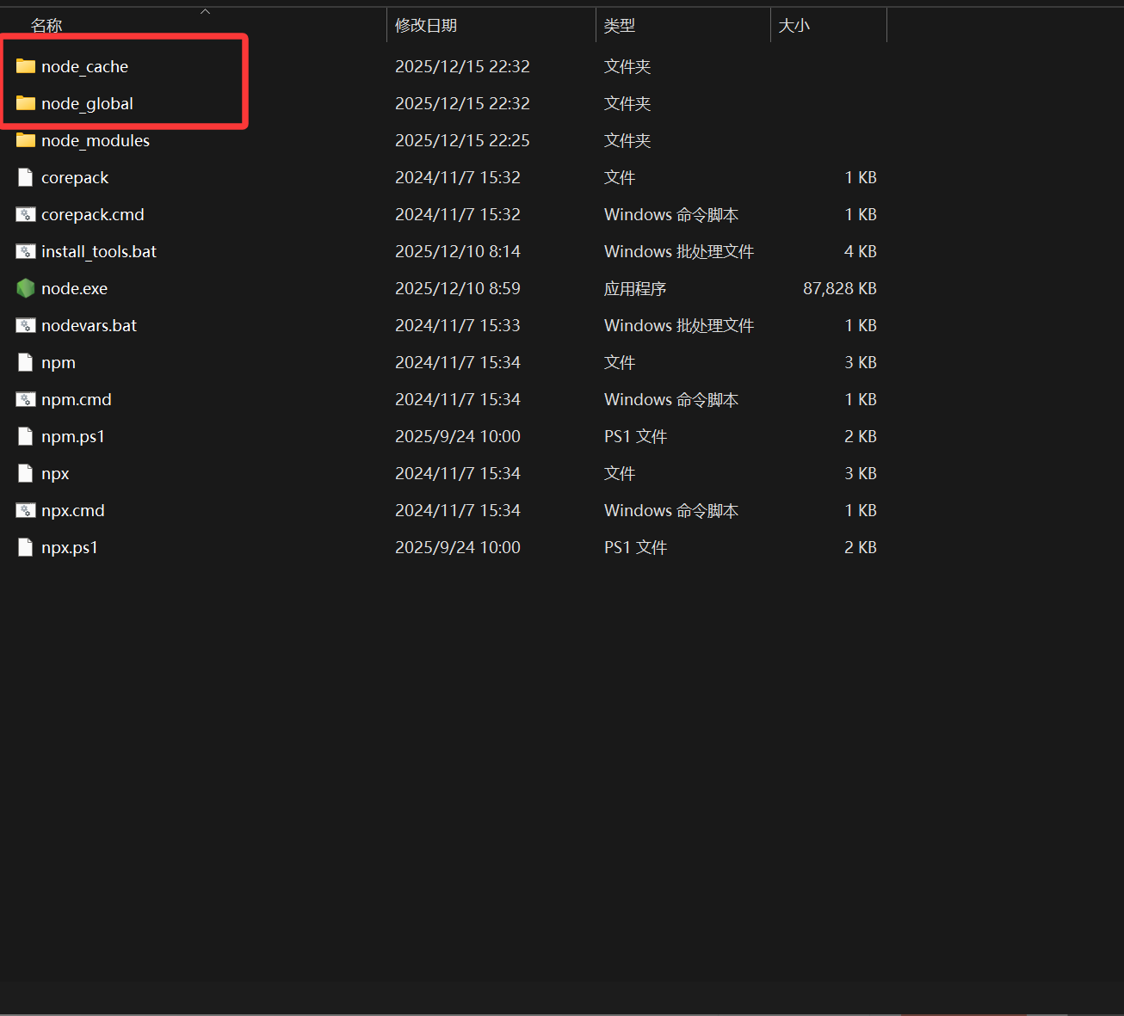
Task: Sort by the 大小 column header
Action: coord(794,26)
